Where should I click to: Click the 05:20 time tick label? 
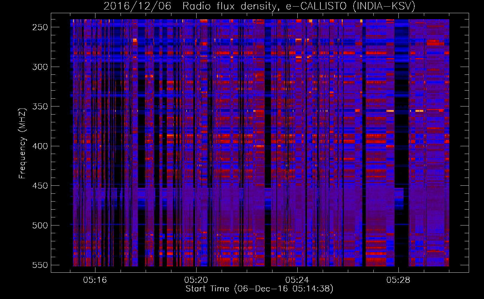196,280
